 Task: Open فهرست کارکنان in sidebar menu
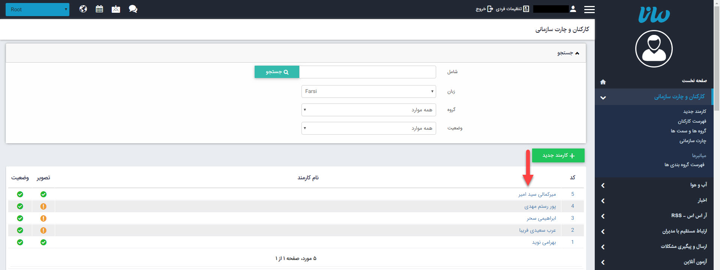[691, 121]
